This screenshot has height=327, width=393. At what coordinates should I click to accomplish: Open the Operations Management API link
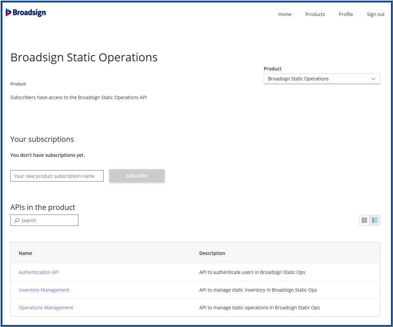coord(46,308)
